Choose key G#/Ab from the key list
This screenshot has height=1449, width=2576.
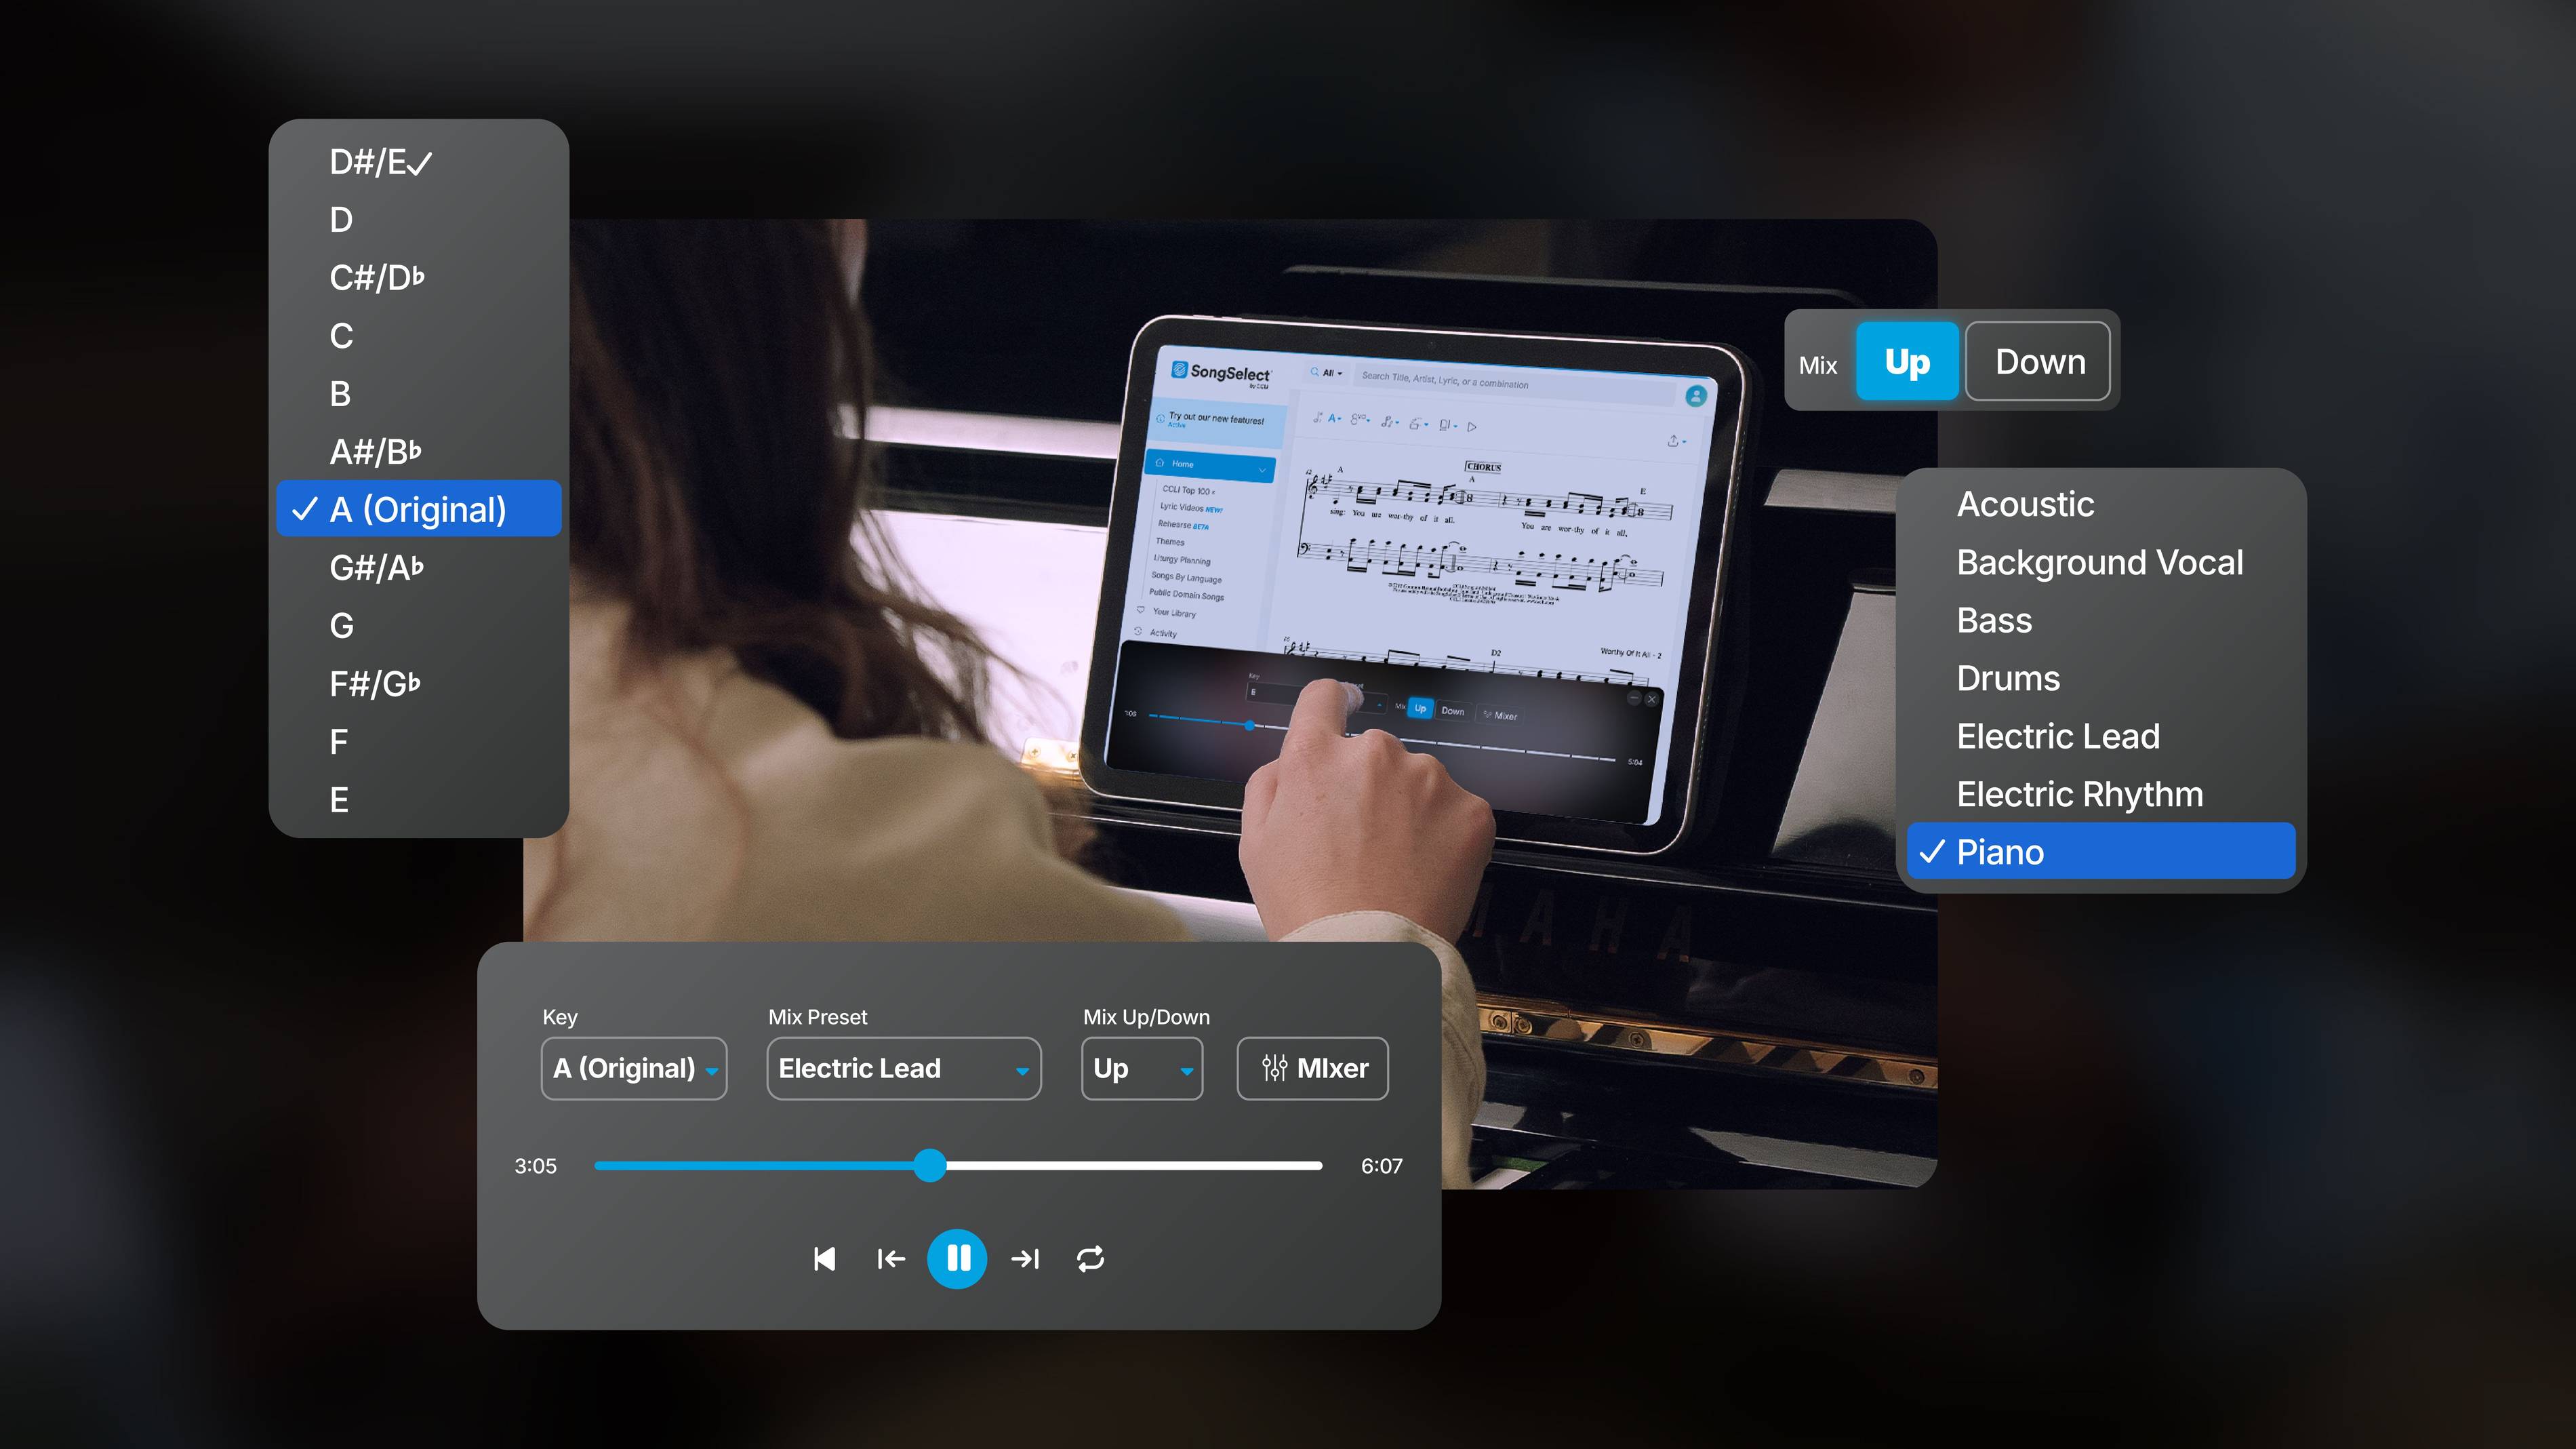pos(377,567)
